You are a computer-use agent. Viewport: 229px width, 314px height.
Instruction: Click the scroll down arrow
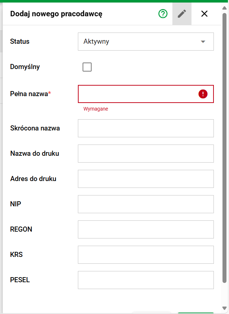[x=225, y=309]
